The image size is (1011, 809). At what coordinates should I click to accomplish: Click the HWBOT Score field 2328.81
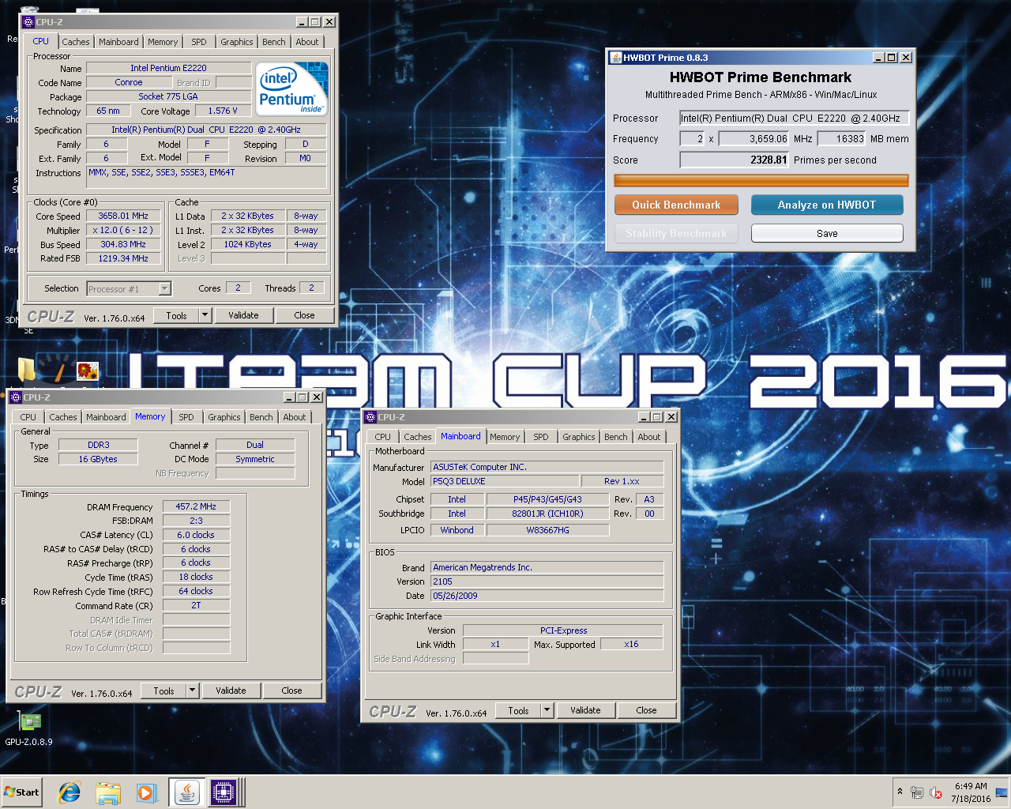(x=735, y=160)
